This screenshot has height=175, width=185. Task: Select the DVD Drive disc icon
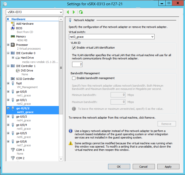(18, 71)
